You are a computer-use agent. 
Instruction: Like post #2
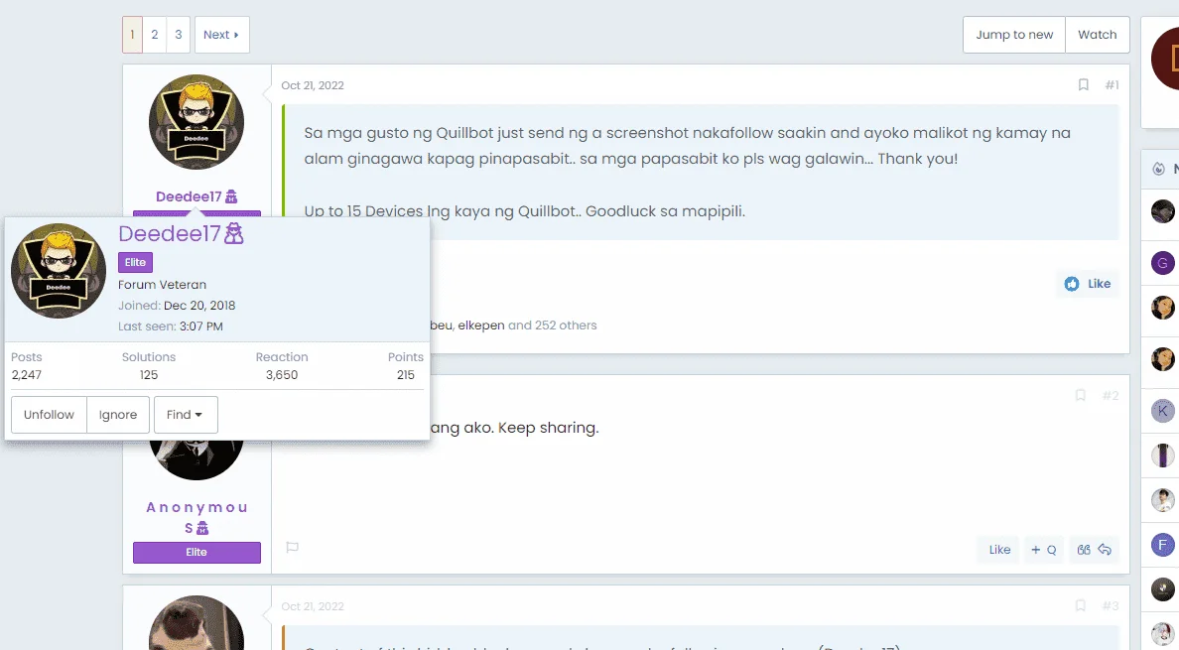(x=999, y=550)
